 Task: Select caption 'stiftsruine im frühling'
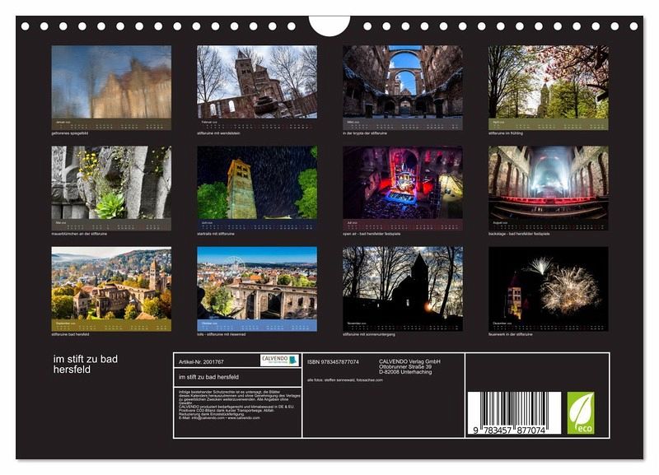click(x=506, y=133)
